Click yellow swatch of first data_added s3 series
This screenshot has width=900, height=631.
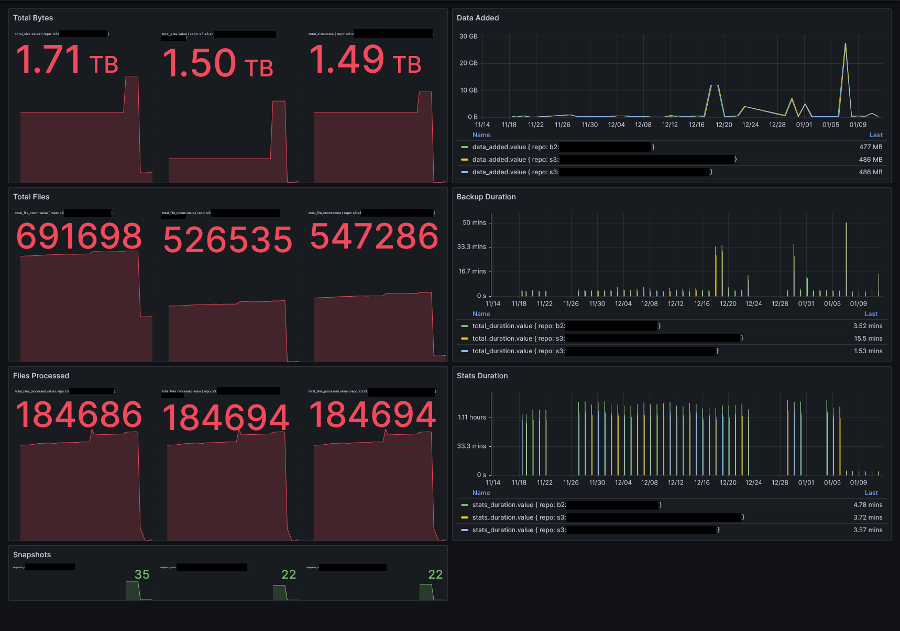tap(464, 160)
